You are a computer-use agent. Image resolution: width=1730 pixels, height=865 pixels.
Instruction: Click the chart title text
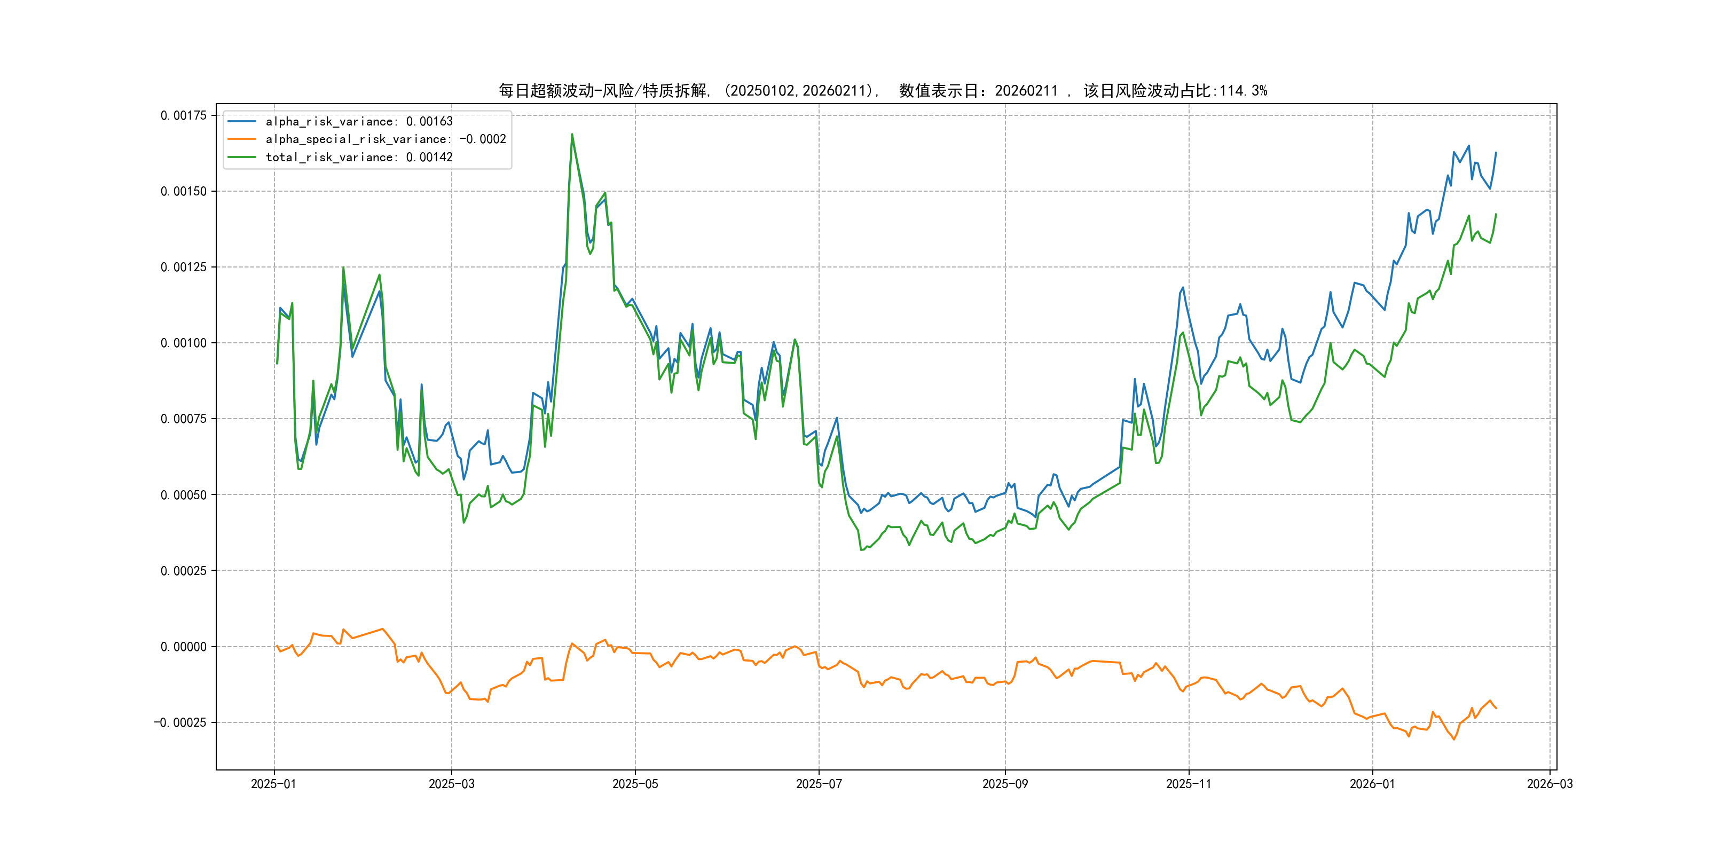[883, 91]
